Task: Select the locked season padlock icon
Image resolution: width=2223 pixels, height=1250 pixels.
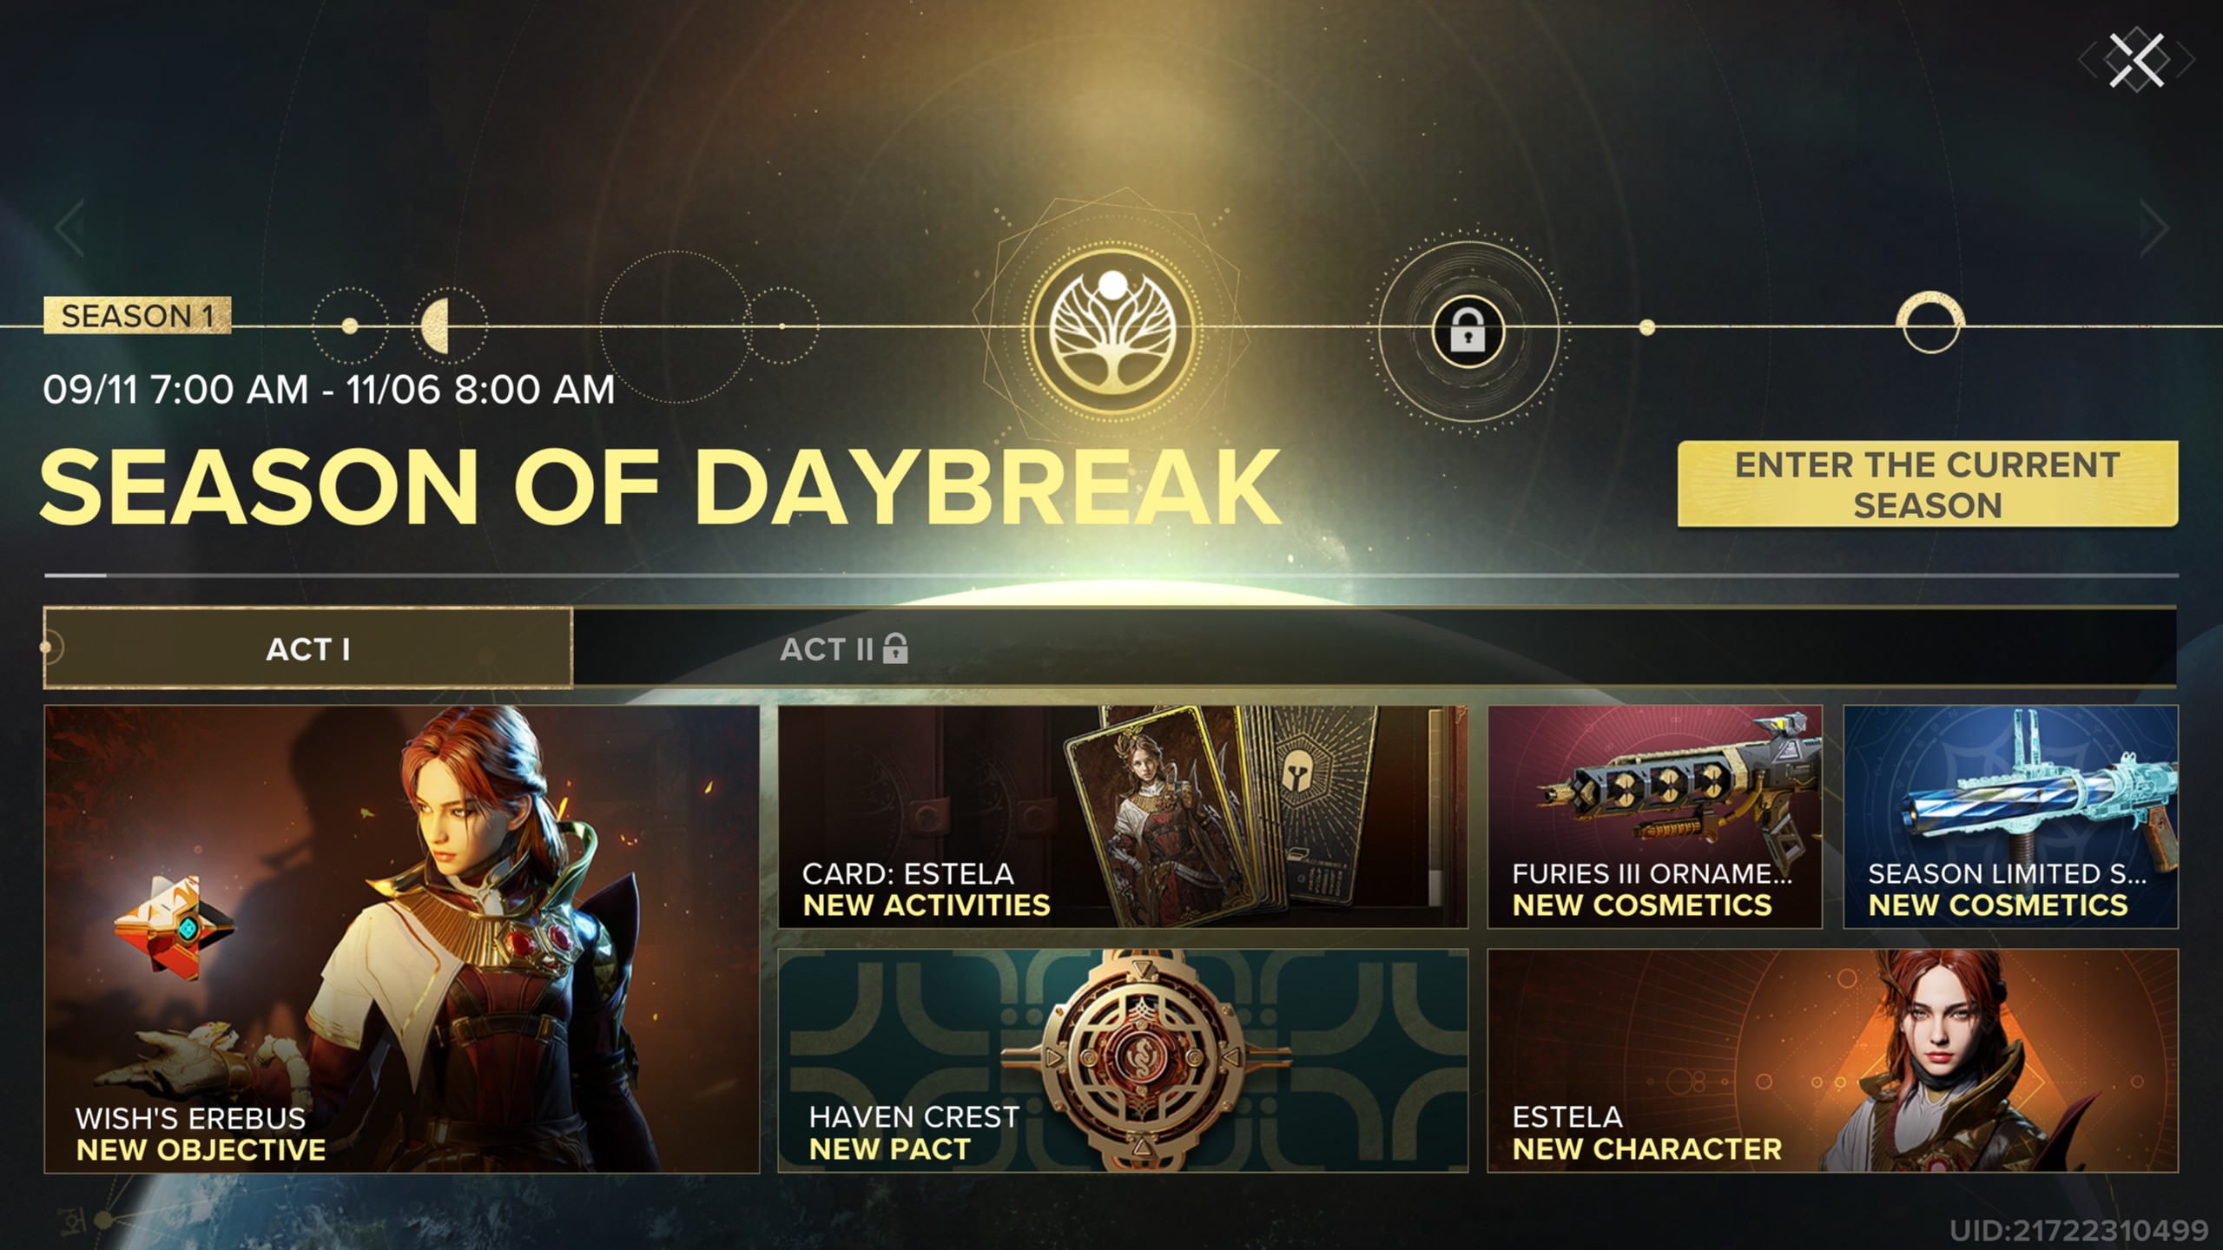Action: [x=1468, y=332]
